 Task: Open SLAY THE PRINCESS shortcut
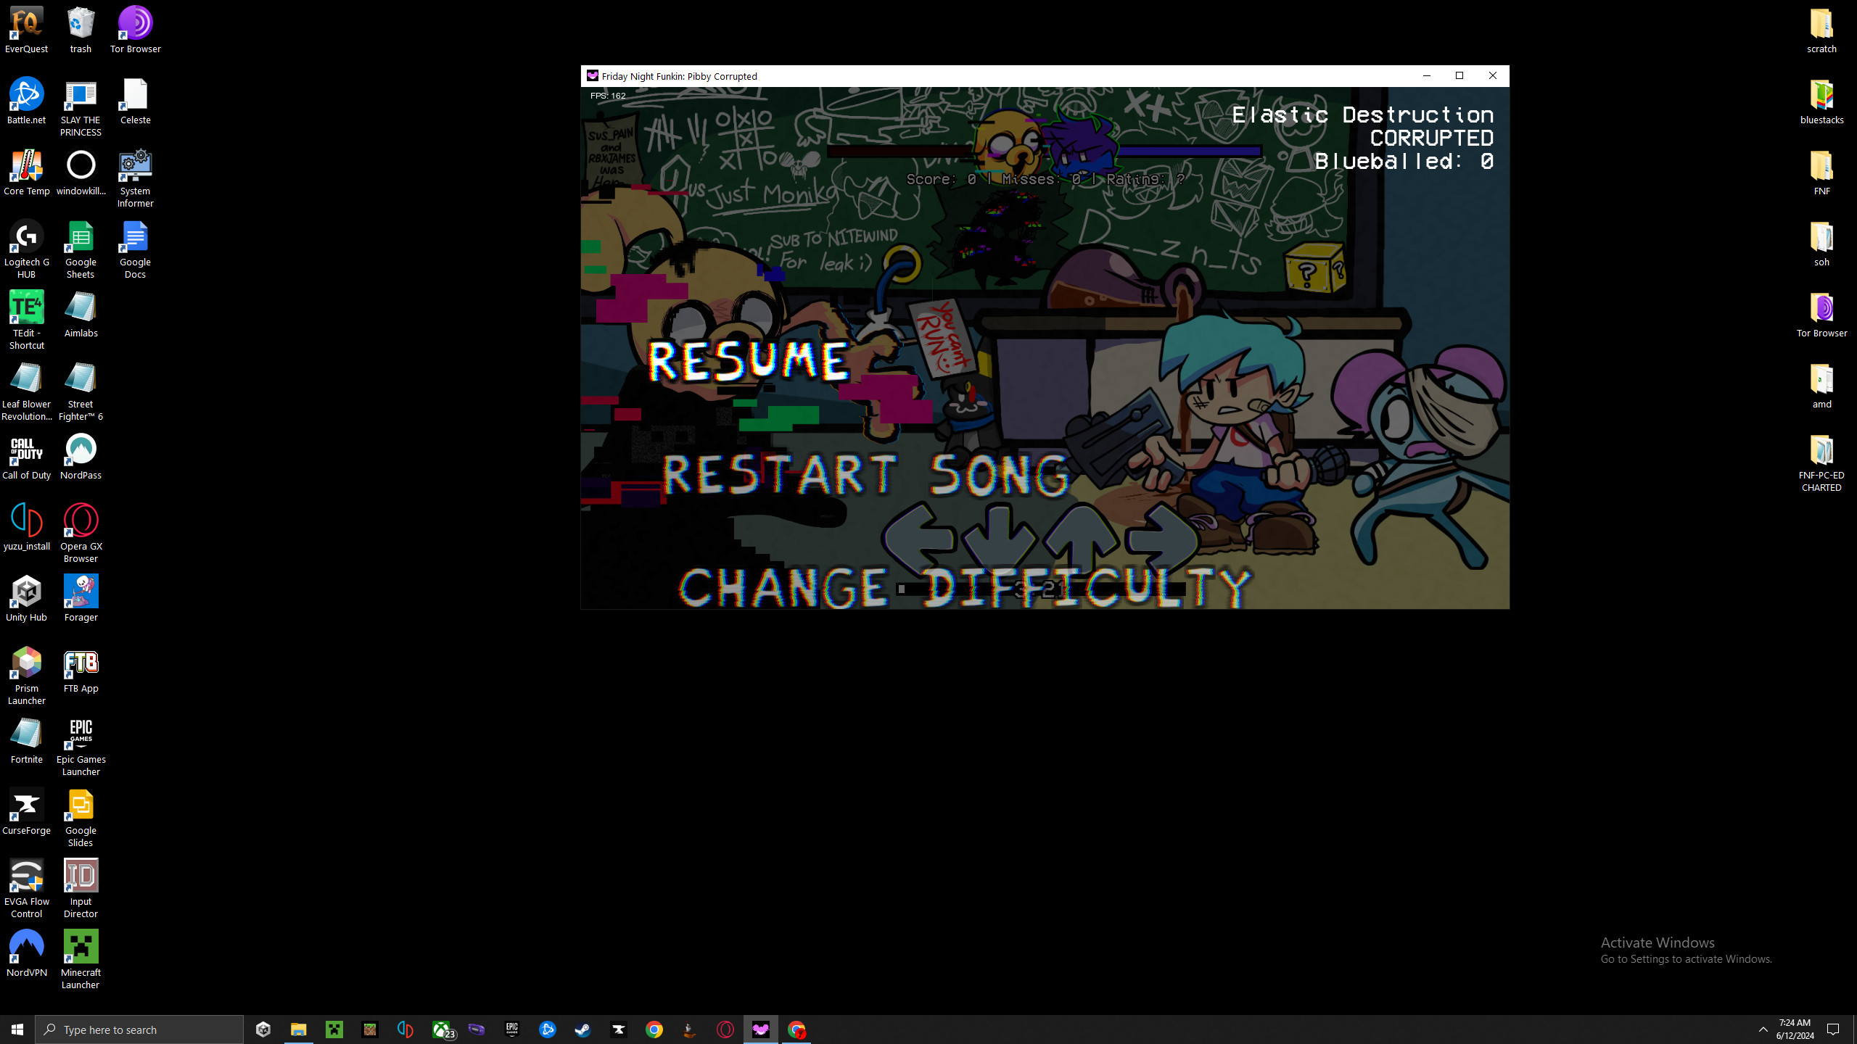pyautogui.click(x=81, y=107)
